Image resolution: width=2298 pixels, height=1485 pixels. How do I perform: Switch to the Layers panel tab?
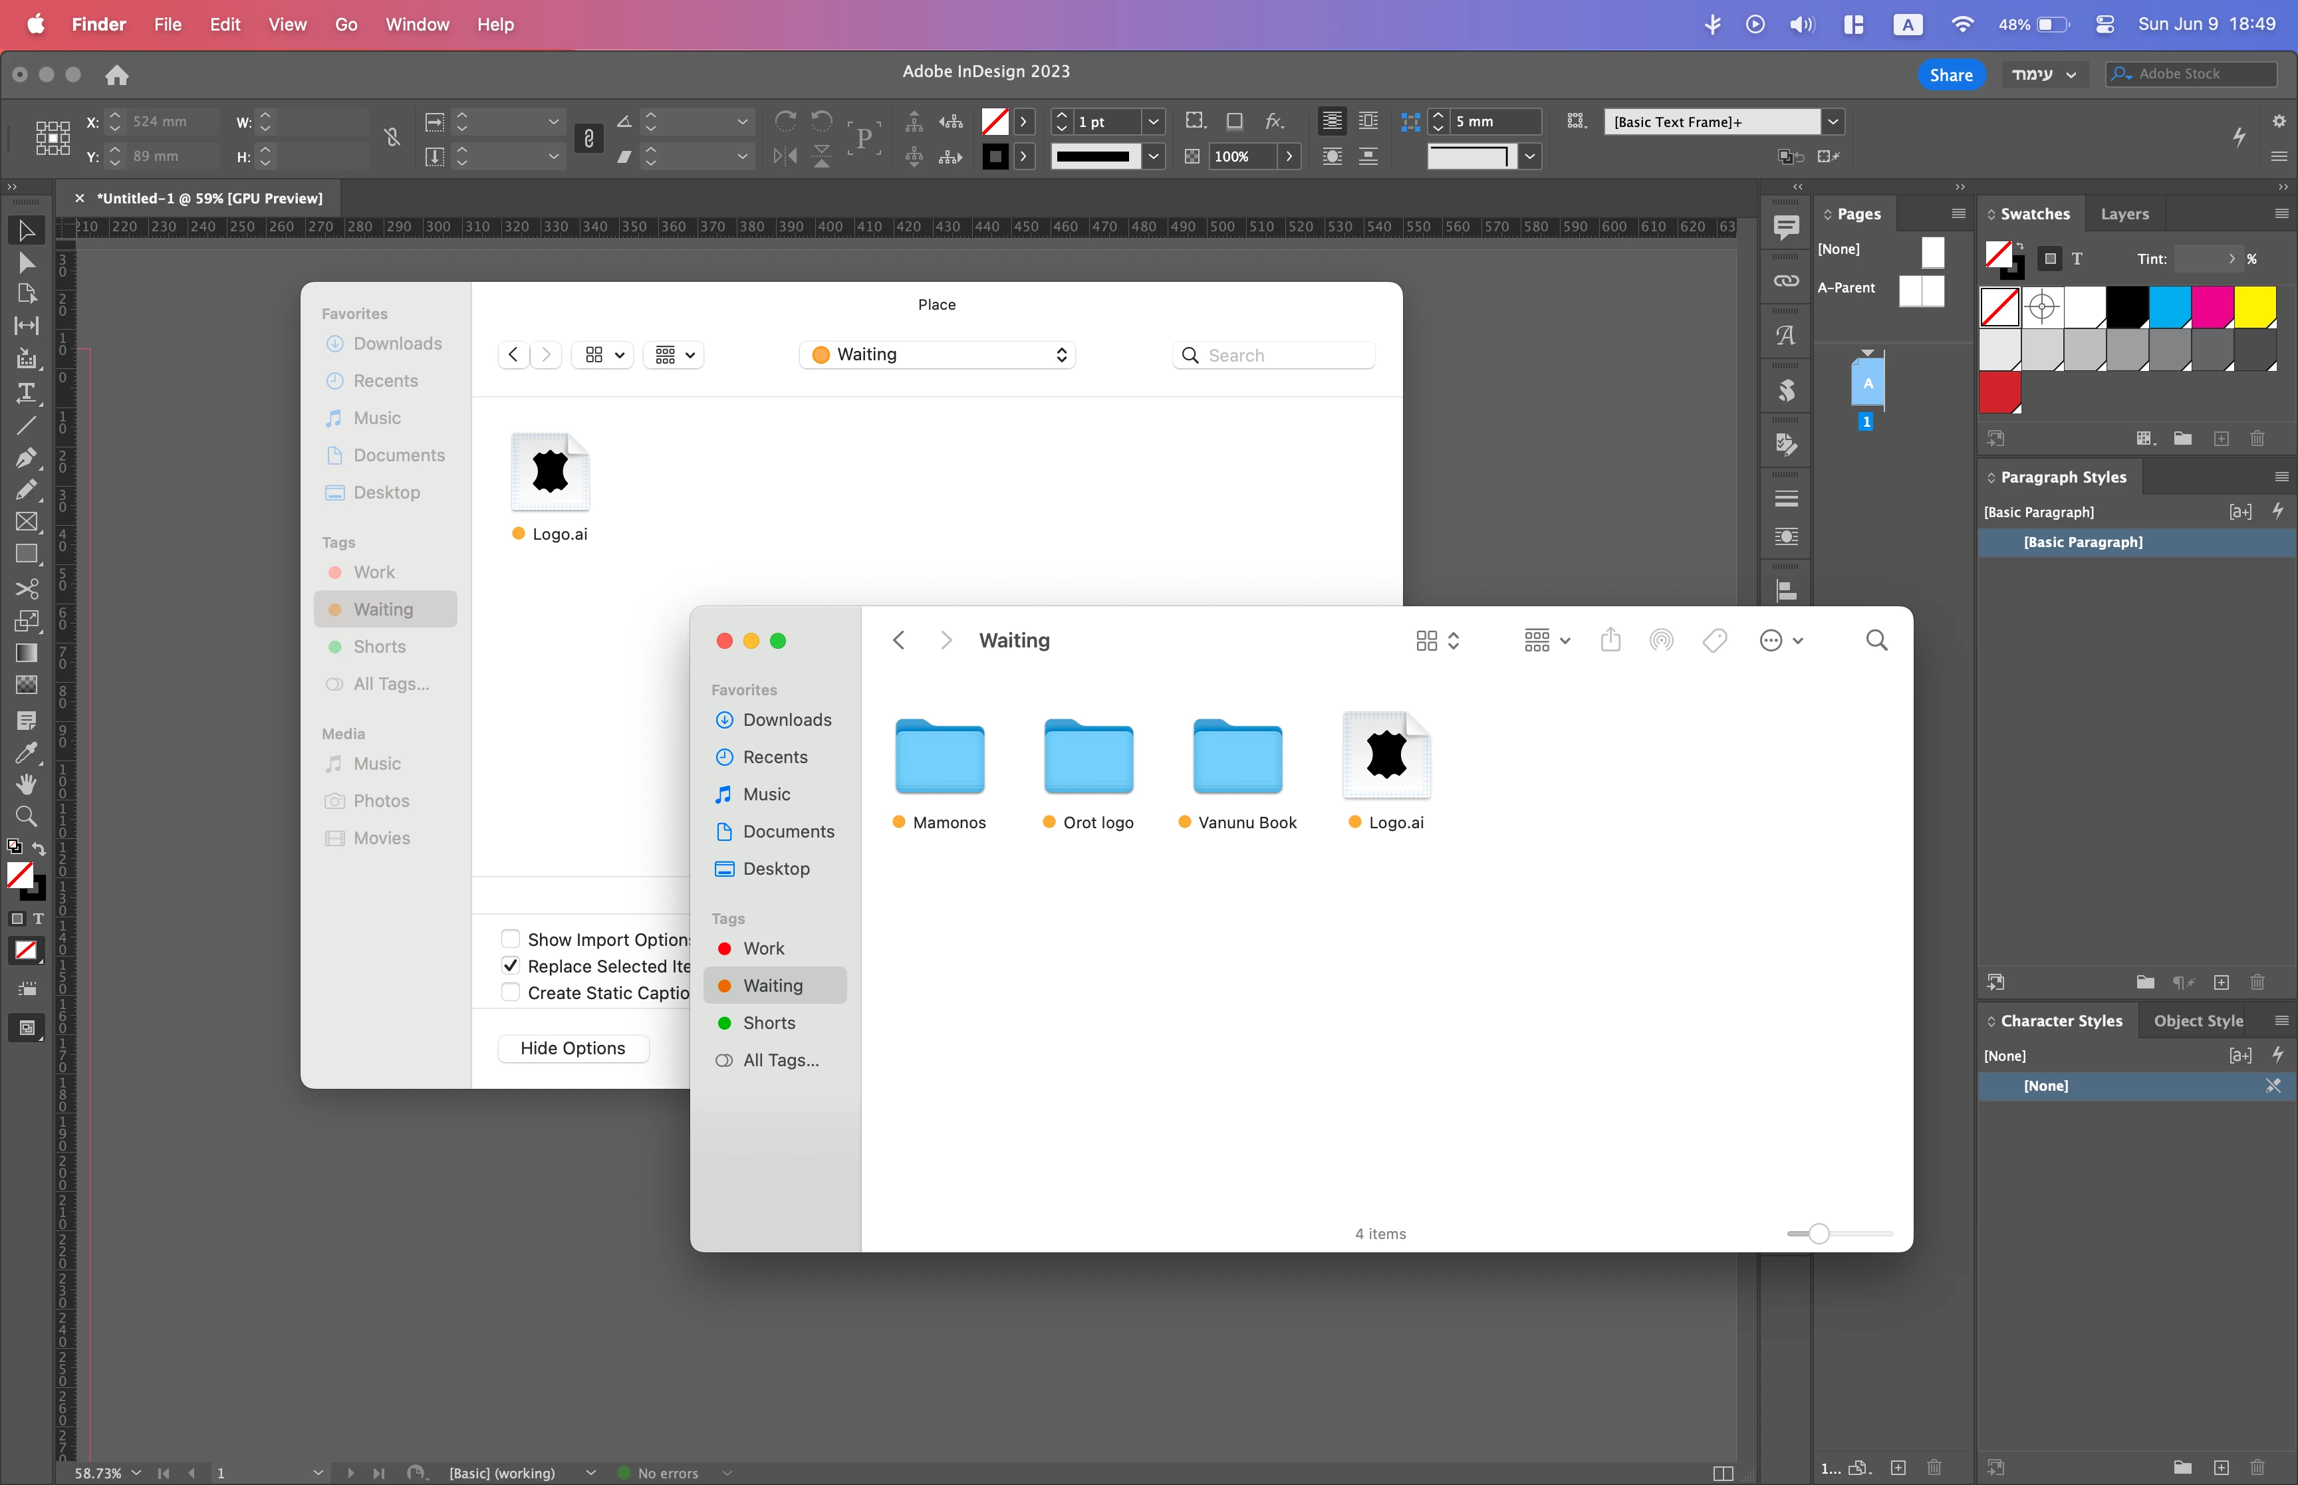2124,214
